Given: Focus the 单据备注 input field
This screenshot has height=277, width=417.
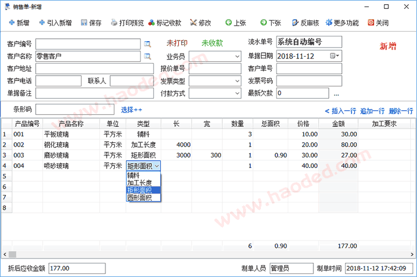Looking at the screenshot, I should (x=94, y=94).
